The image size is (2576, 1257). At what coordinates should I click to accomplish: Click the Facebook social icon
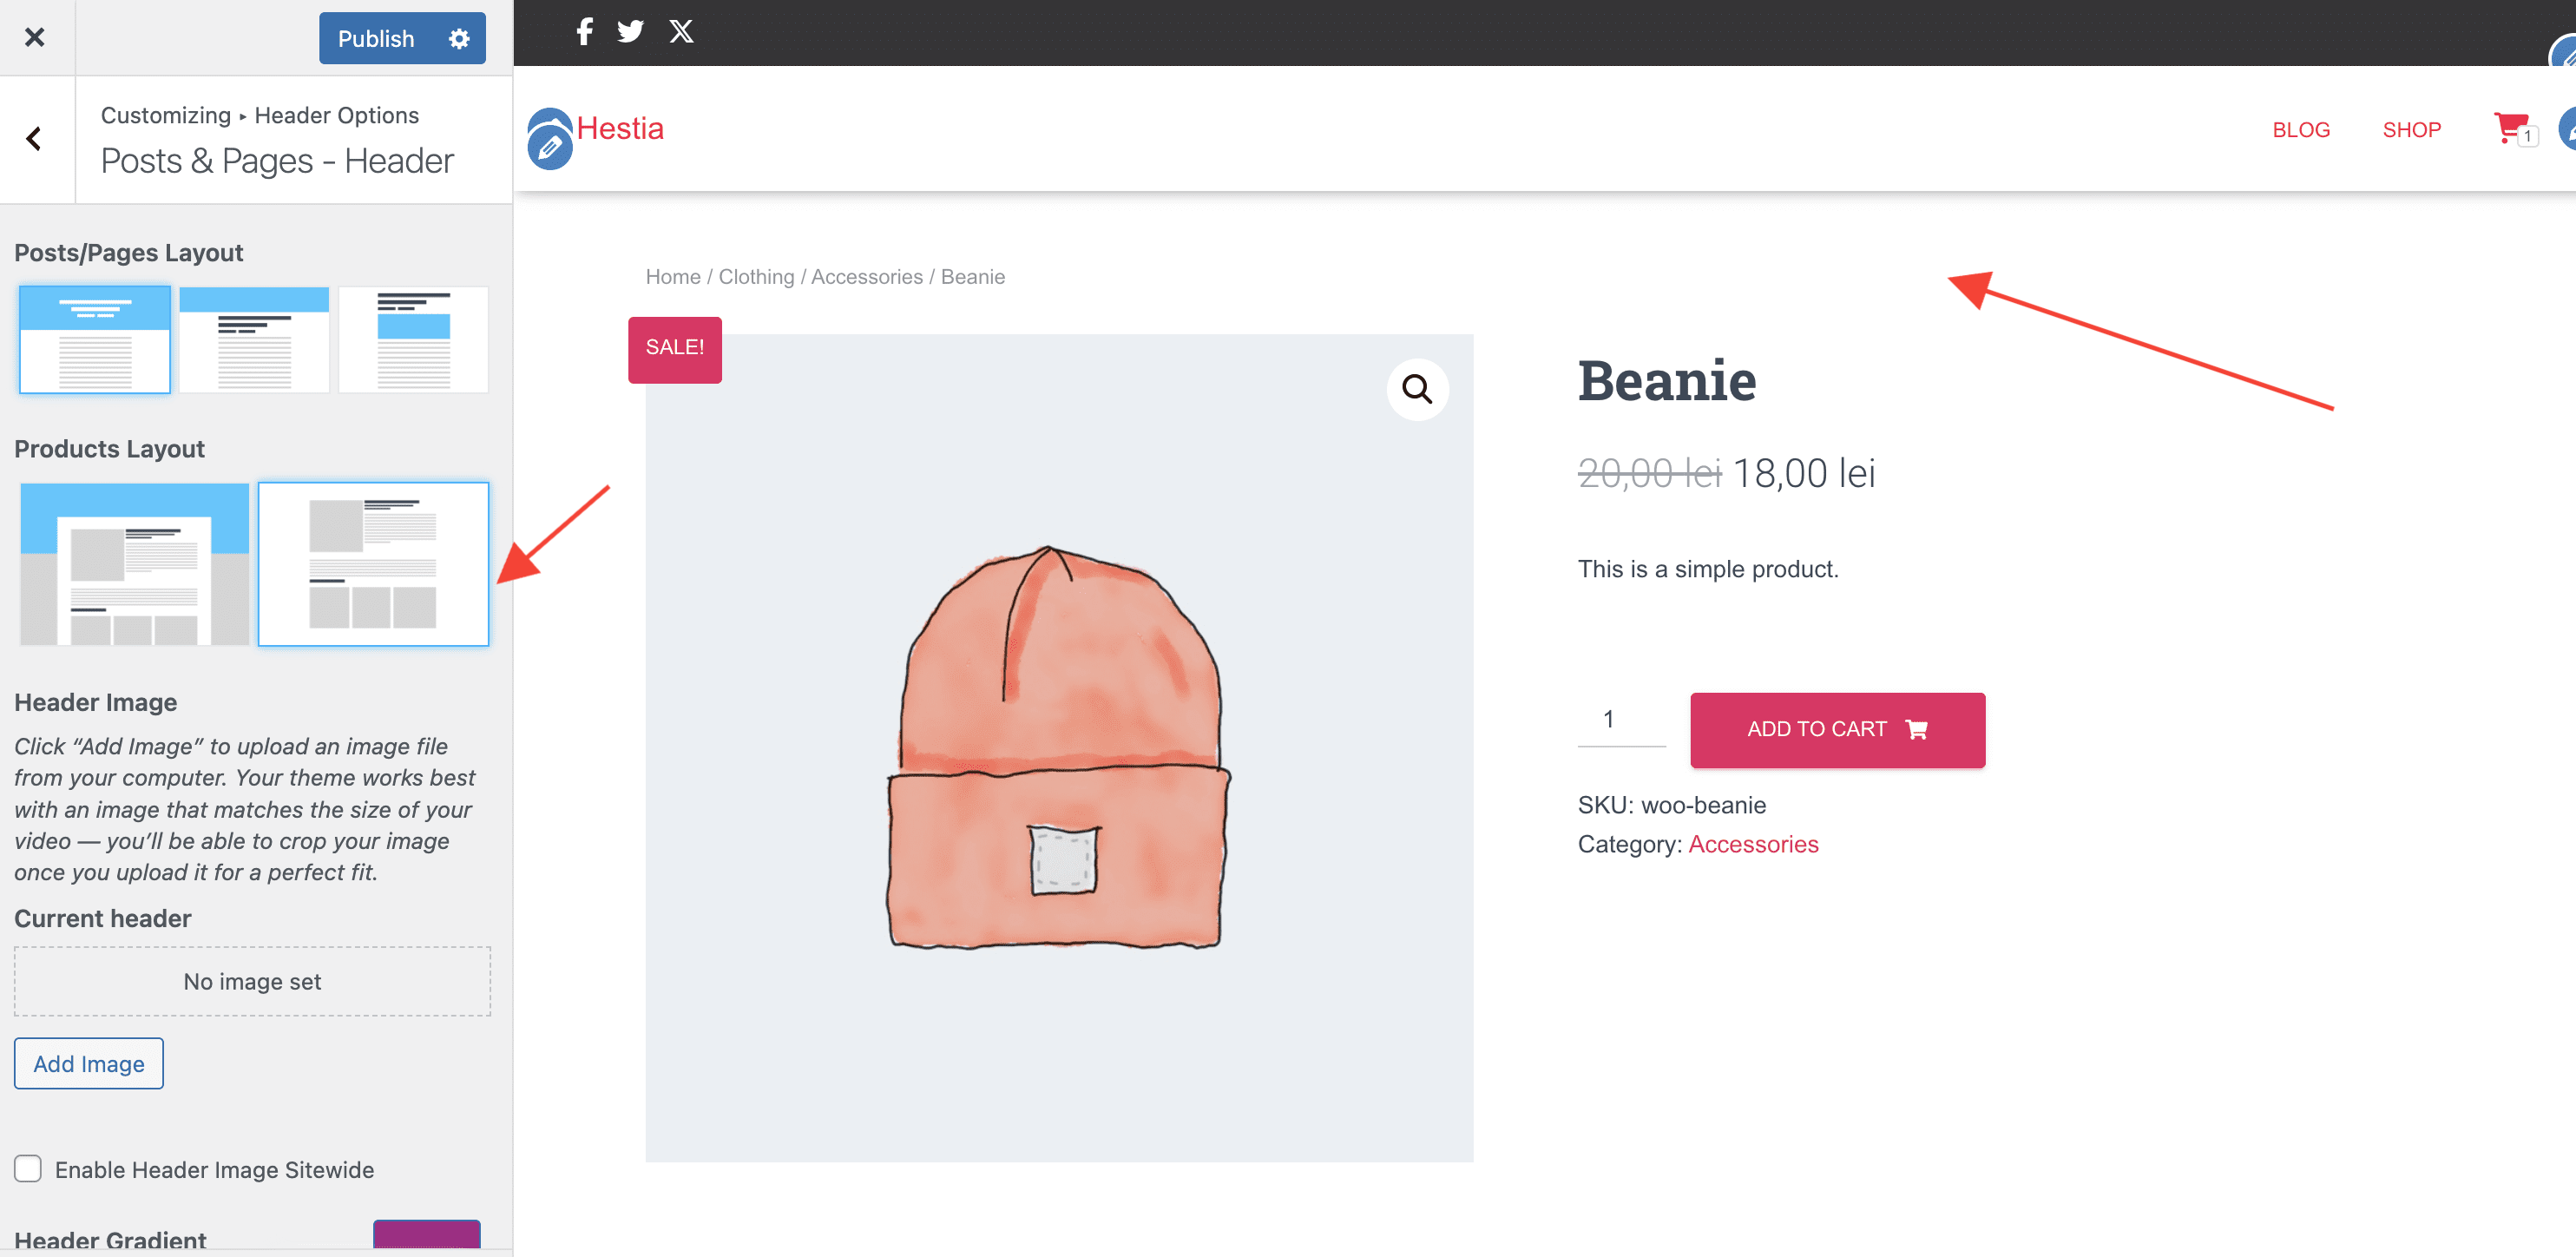pos(584,32)
